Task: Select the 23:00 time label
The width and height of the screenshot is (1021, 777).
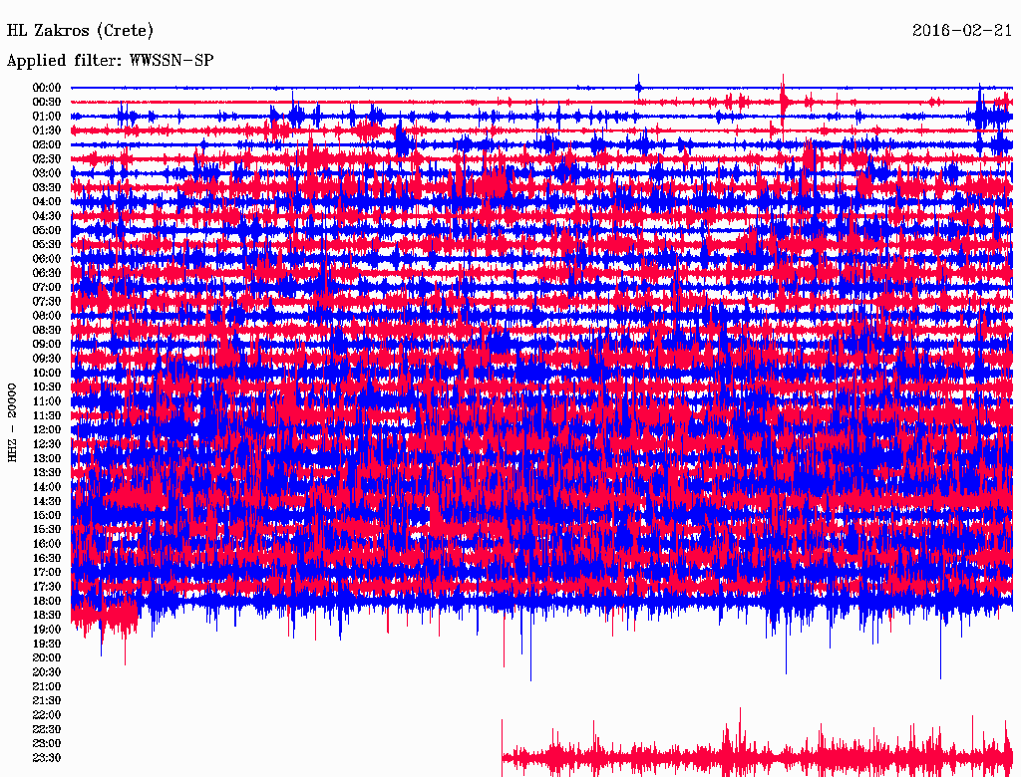Action: click(x=47, y=744)
